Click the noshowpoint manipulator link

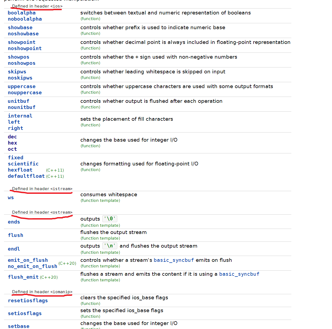25,48
